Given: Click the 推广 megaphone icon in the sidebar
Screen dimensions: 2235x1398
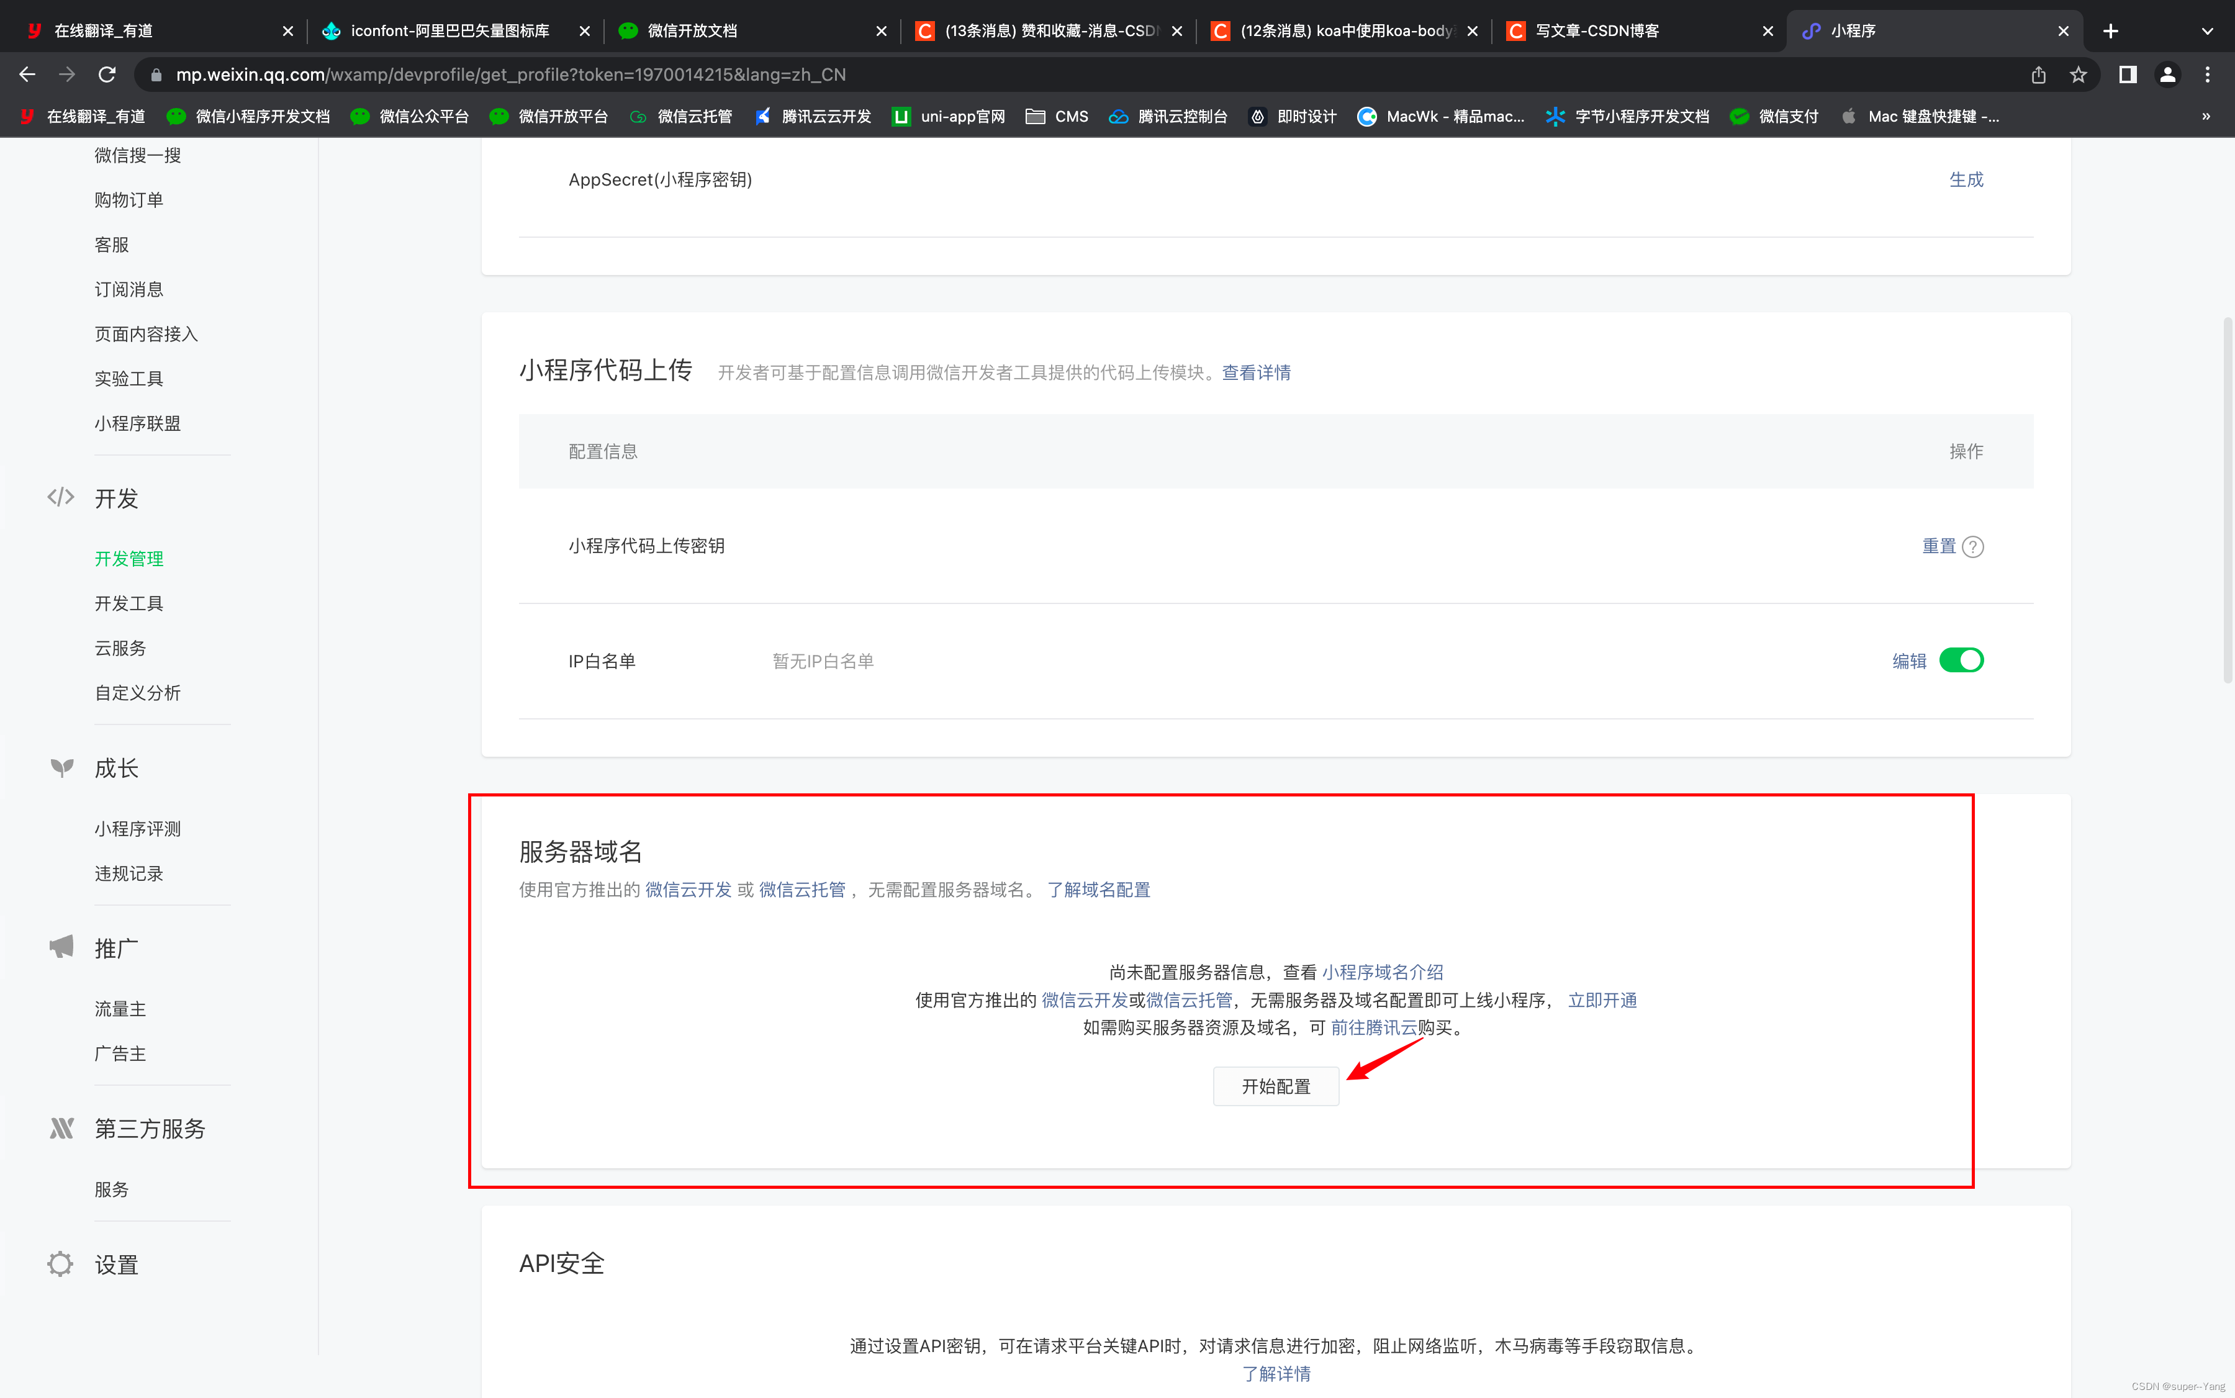Looking at the screenshot, I should 61,947.
